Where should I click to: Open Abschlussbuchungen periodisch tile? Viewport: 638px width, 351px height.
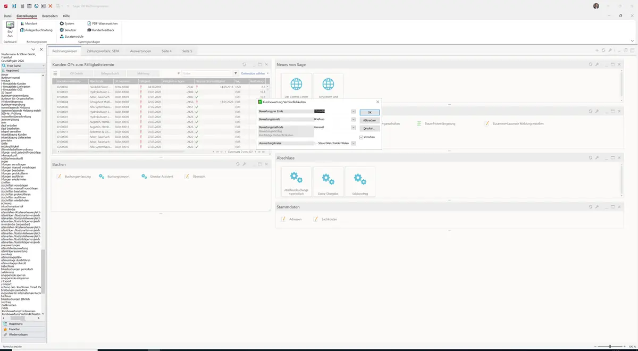pyautogui.click(x=296, y=182)
